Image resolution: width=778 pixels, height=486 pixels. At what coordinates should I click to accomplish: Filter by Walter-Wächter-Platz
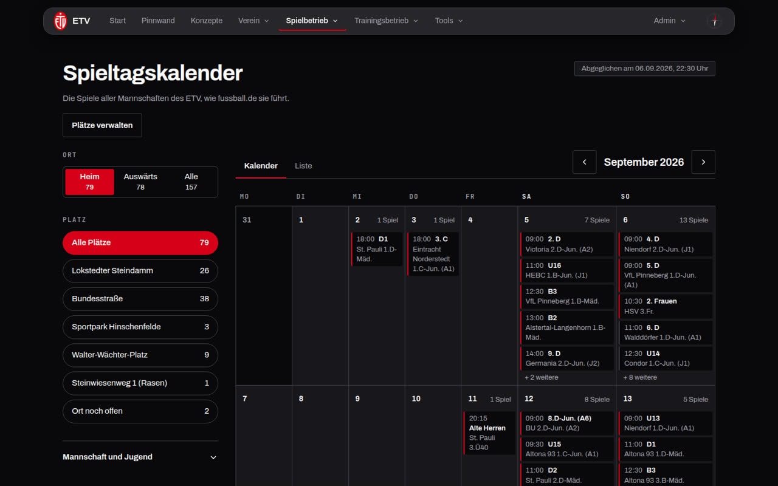pyautogui.click(x=140, y=355)
